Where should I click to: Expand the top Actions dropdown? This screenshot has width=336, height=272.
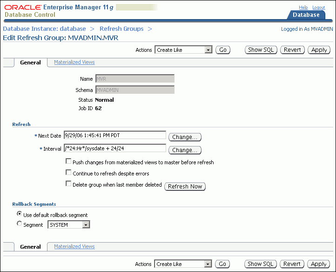183,50
